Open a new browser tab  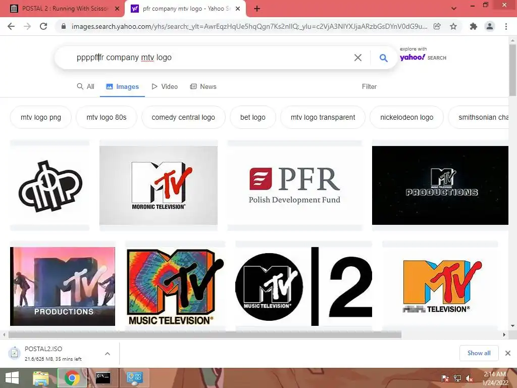pos(257,9)
